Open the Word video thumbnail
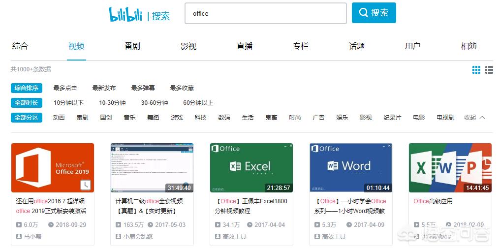The image size is (499, 251). click(351, 168)
